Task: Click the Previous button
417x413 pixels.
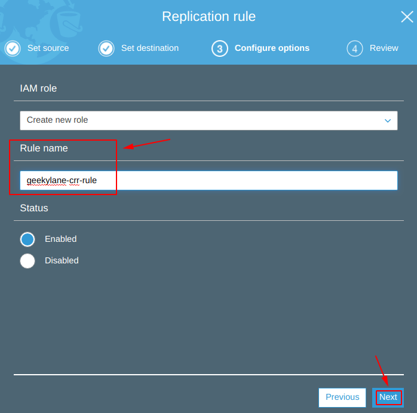Action: click(342, 397)
